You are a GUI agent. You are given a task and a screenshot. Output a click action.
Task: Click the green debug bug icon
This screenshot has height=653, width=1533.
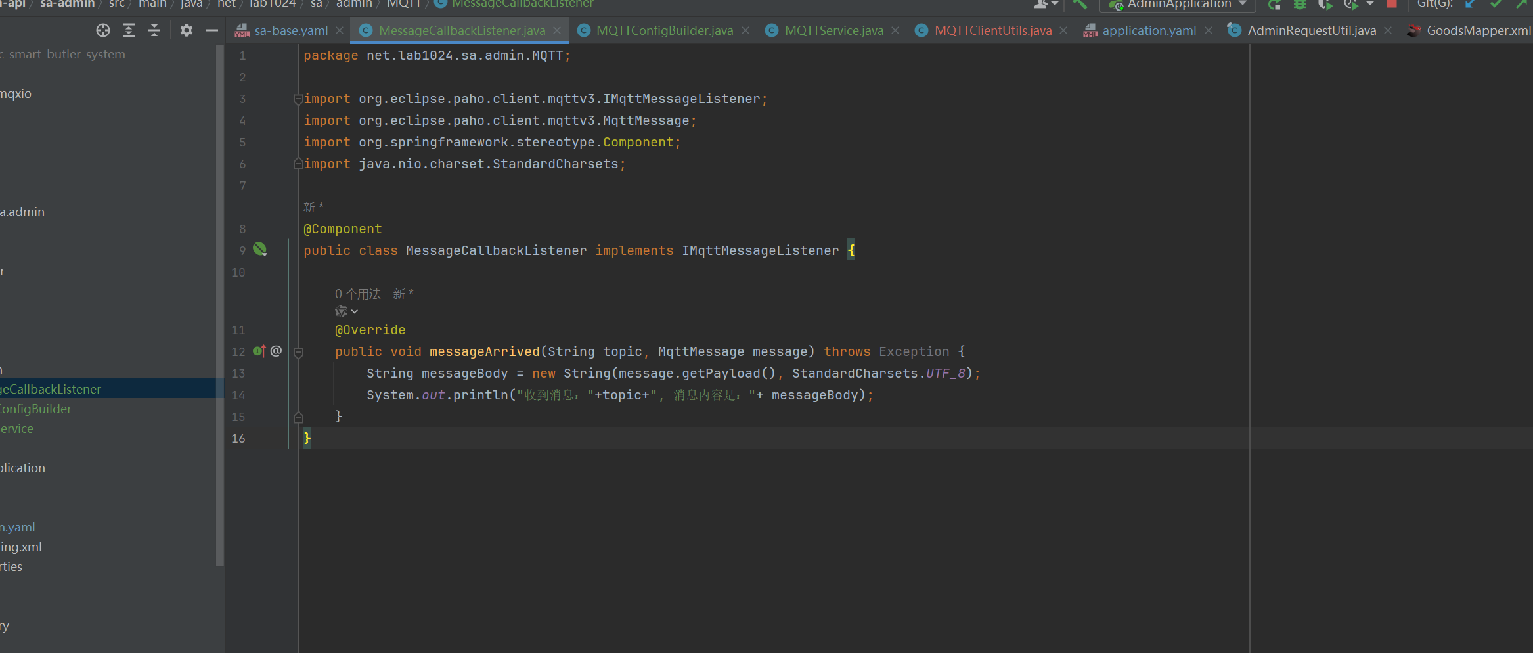coord(1300,4)
